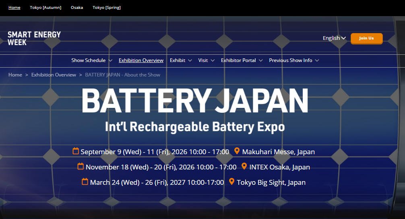Image resolution: width=405 pixels, height=219 pixels.
Task: Expand the Exhibitor Portal chevron
Action: 260,60
